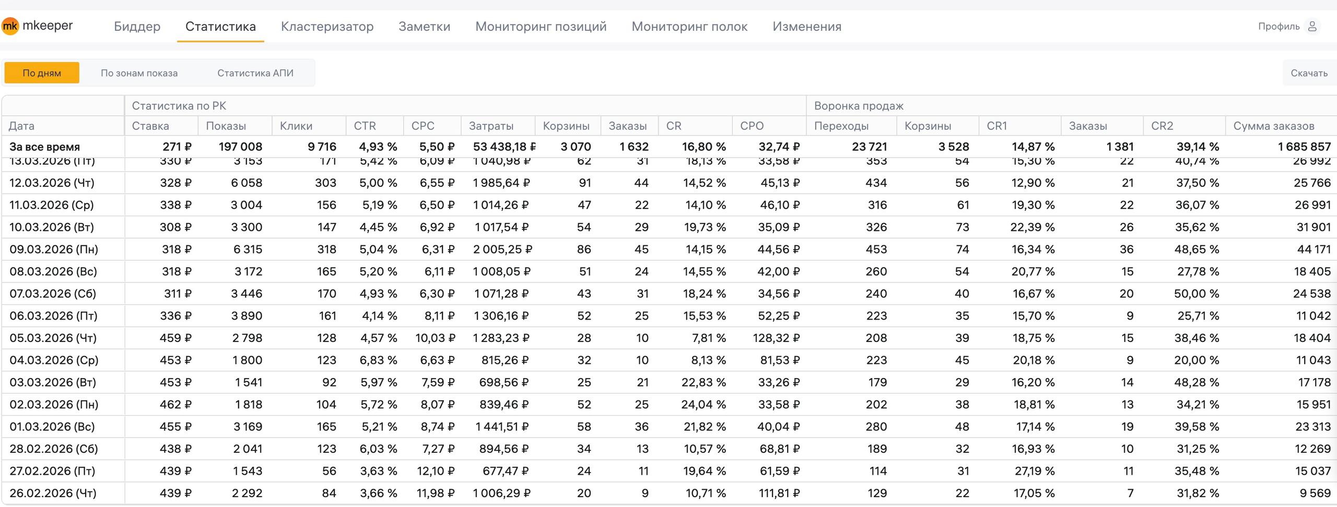This screenshot has width=1337, height=507.
Task: Switch to По зонам показа view
Action: coord(139,73)
